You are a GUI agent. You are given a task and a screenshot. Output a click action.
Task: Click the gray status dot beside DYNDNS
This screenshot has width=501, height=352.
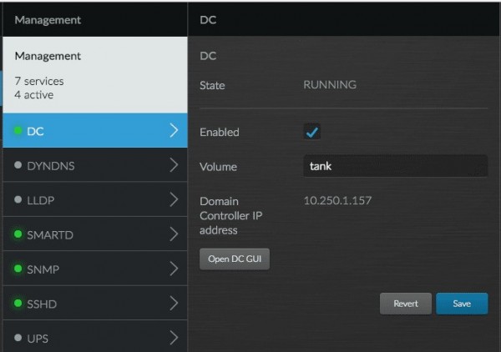click(x=18, y=165)
